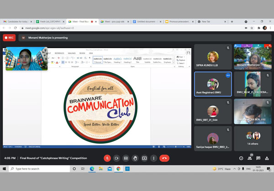Click the Present now screen icon
Viewport: 274px width, 191px height.
pos(144,158)
